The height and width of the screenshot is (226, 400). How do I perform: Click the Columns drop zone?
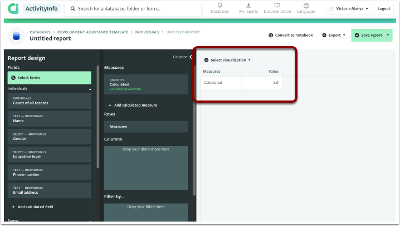click(146, 168)
